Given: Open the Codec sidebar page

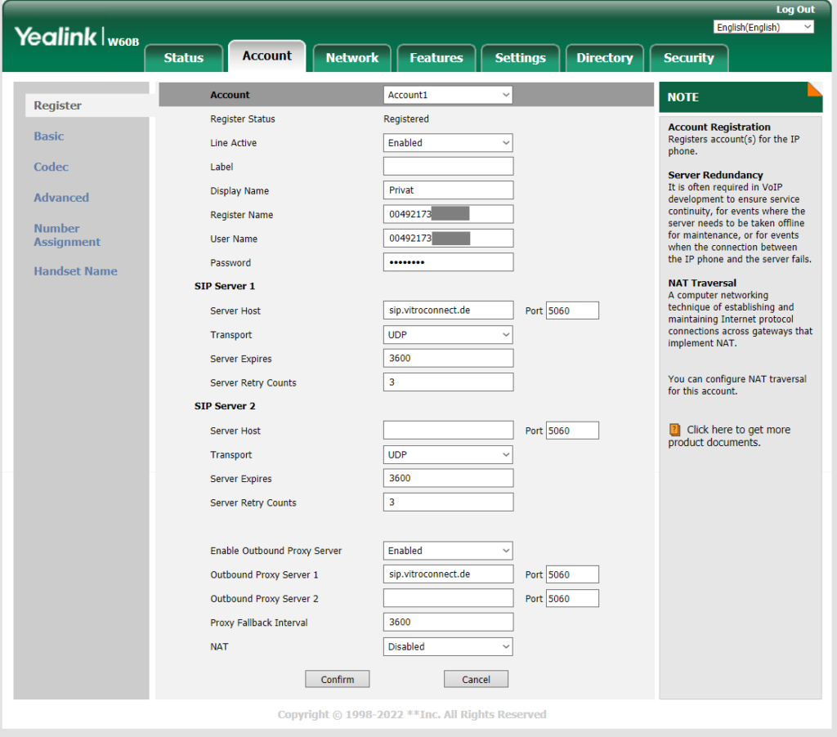Looking at the screenshot, I should coord(51,167).
